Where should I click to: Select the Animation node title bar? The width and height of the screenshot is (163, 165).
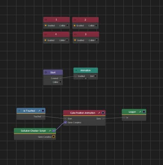86,70
